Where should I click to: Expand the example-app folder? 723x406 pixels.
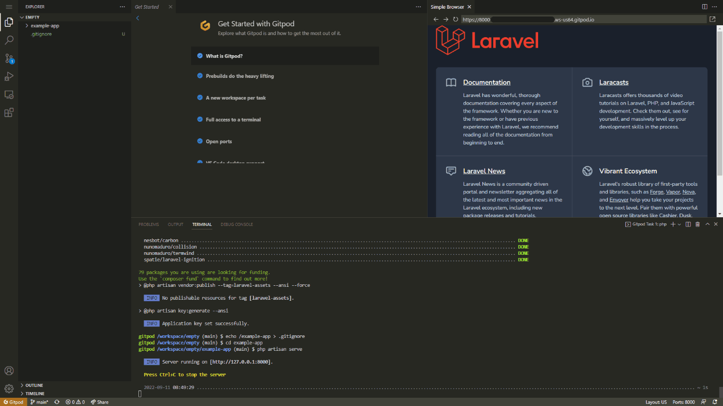[75, 25]
